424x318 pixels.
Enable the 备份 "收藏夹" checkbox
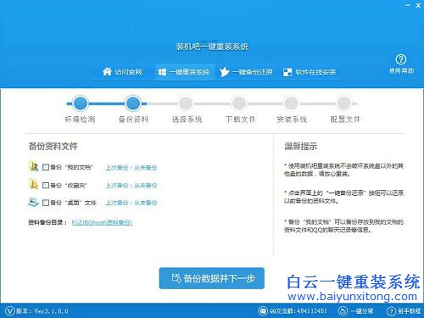tap(46, 185)
